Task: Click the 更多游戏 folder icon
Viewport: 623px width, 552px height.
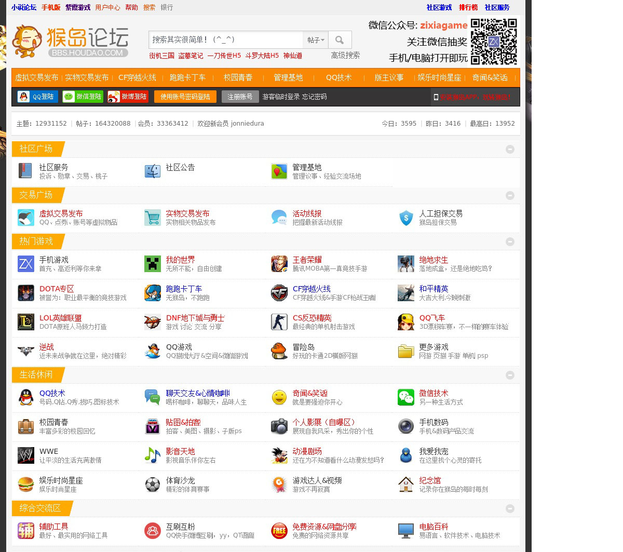Action: (406, 351)
